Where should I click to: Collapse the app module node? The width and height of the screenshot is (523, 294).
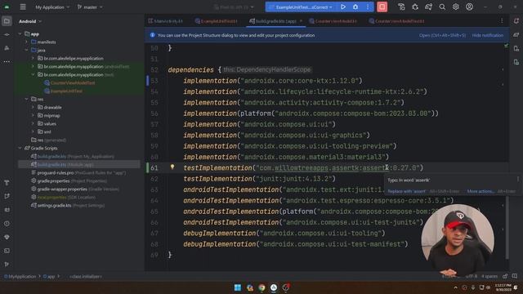pyautogui.click(x=20, y=33)
